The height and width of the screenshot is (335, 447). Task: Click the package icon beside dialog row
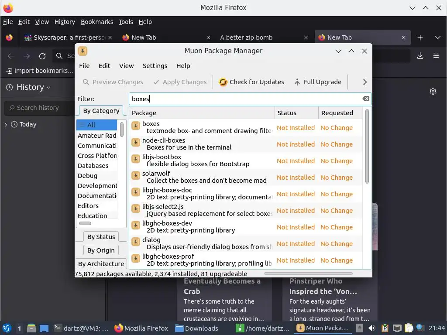136,242
